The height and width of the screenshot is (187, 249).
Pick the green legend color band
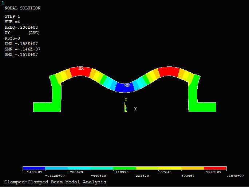[x=125, y=168]
